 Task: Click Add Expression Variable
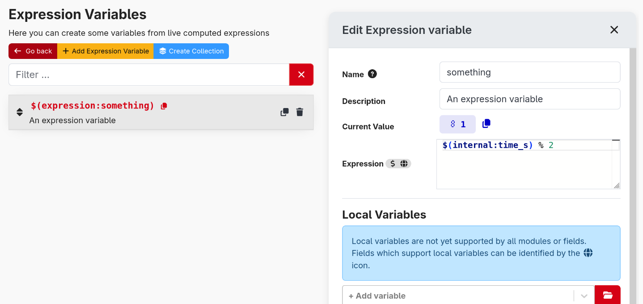[106, 51]
